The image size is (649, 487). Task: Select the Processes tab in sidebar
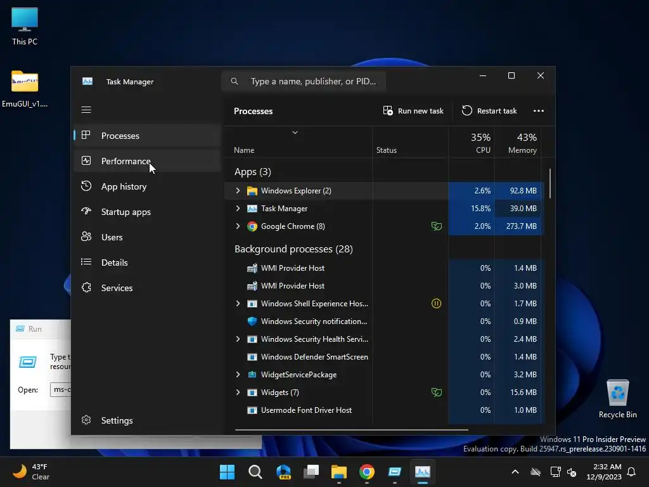tap(147, 136)
